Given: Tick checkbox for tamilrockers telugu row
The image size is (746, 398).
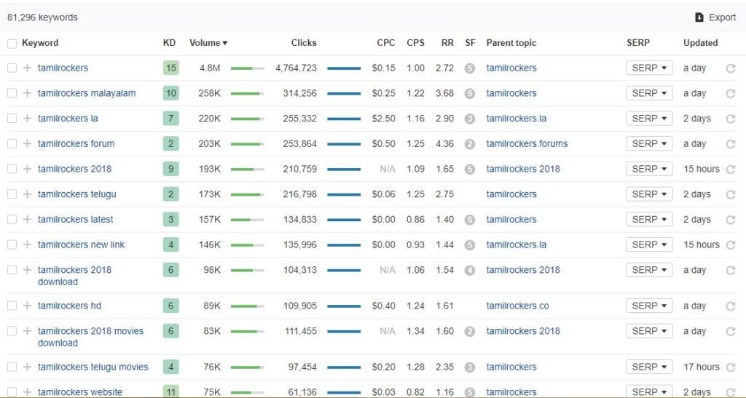Looking at the screenshot, I should pos(12,194).
